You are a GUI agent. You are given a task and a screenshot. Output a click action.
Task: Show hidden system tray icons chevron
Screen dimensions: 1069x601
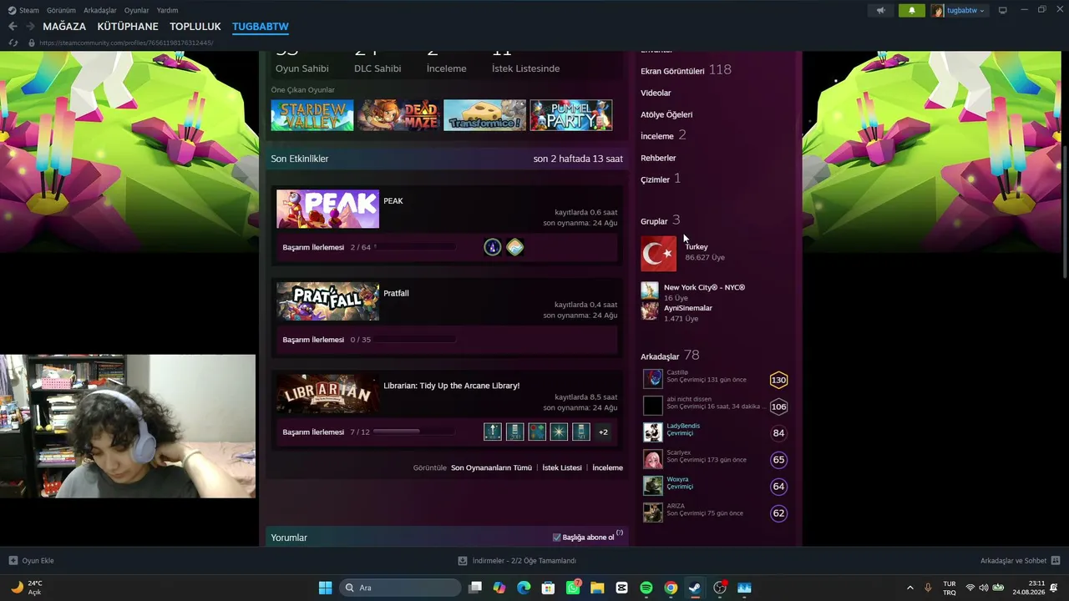(909, 588)
